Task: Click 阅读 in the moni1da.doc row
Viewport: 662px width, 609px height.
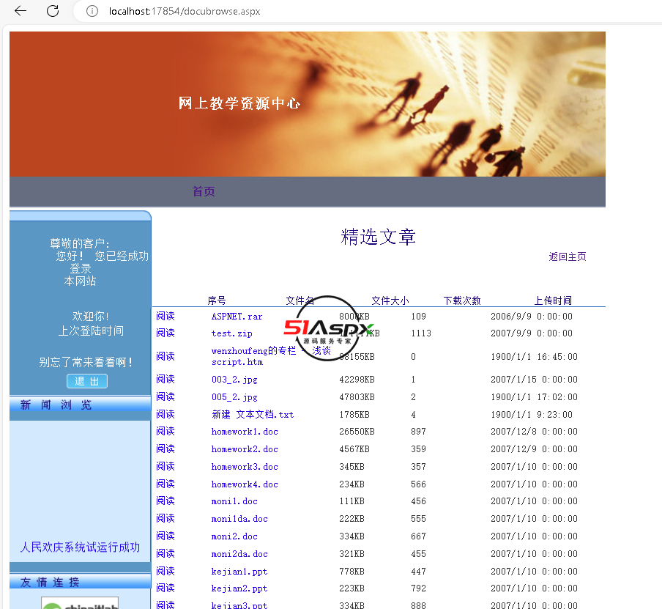Action: click(165, 519)
